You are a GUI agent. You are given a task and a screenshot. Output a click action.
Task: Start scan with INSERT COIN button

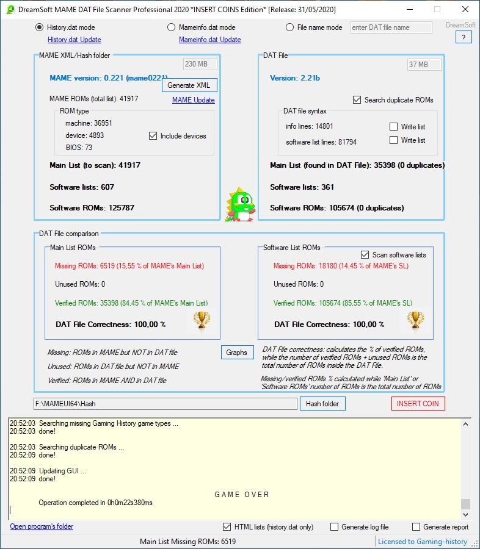(x=418, y=403)
